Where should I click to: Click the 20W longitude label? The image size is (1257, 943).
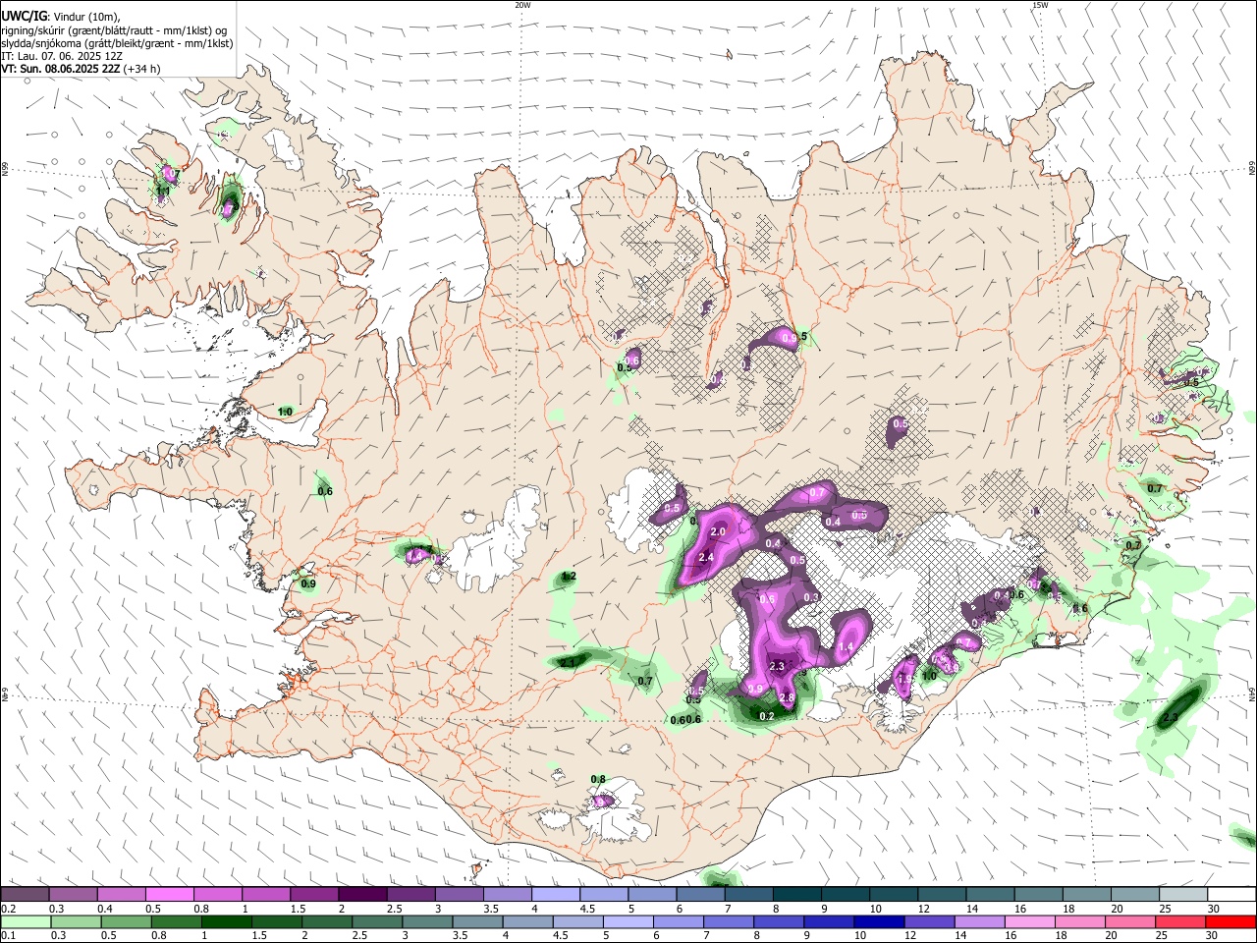click(x=522, y=5)
